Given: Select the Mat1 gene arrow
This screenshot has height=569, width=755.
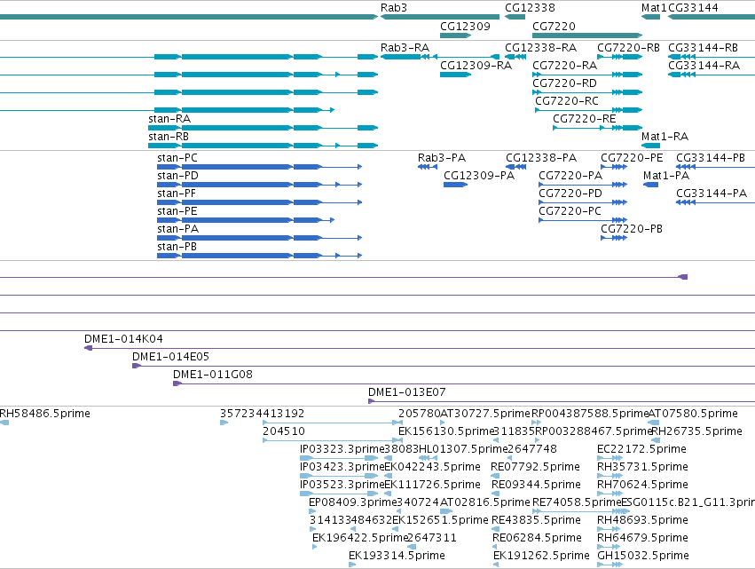Looking at the screenshot, I should pos(650,17).
